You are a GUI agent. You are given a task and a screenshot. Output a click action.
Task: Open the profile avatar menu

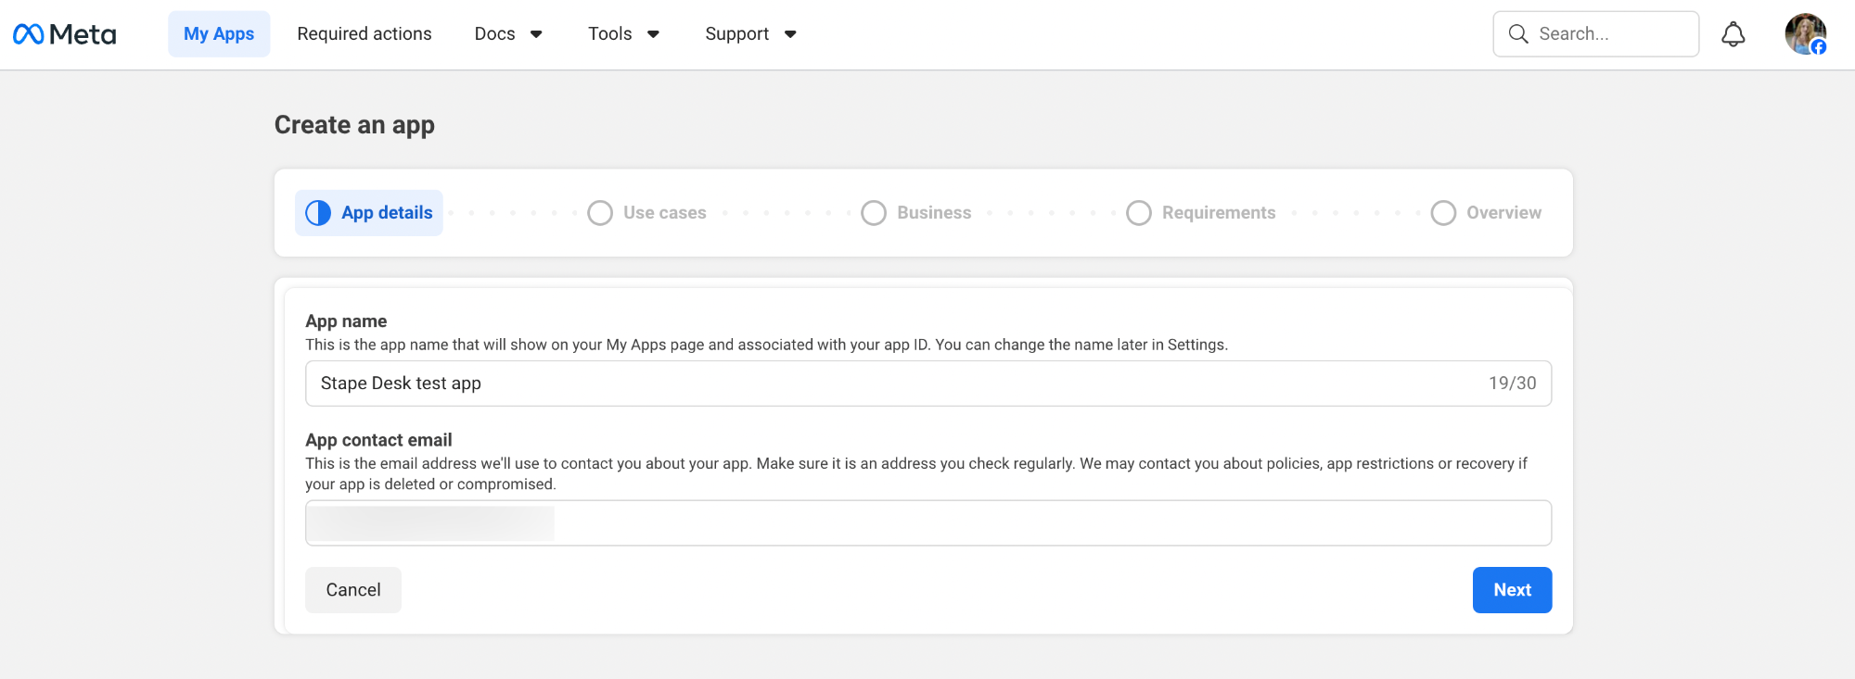pos(1805,34)
